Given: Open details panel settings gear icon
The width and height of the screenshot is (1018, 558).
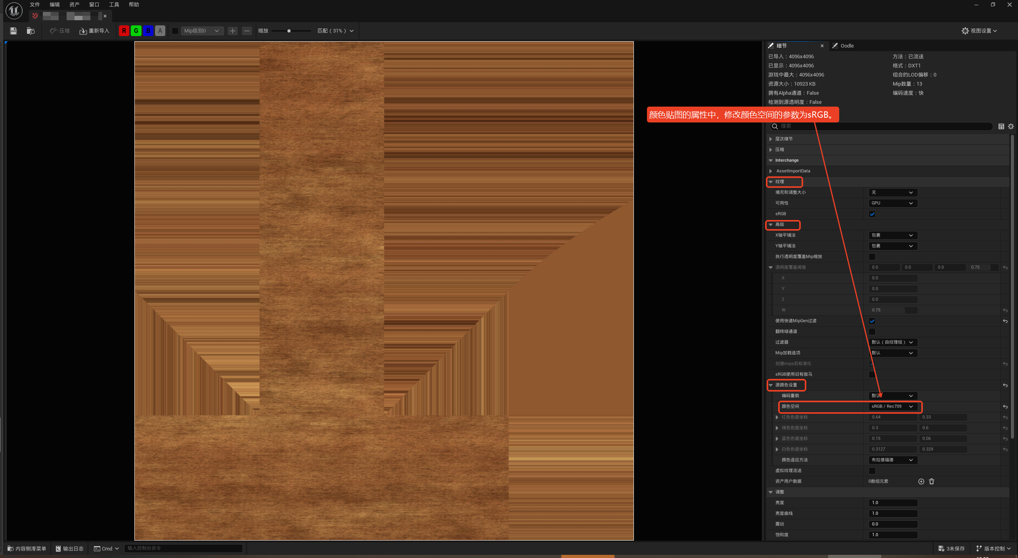Looking at the screenshot, I should click(1011, 126).
